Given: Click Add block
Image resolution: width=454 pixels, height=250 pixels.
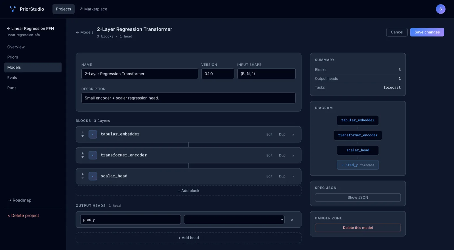Looking at the screenshot, I should [188, 191].
